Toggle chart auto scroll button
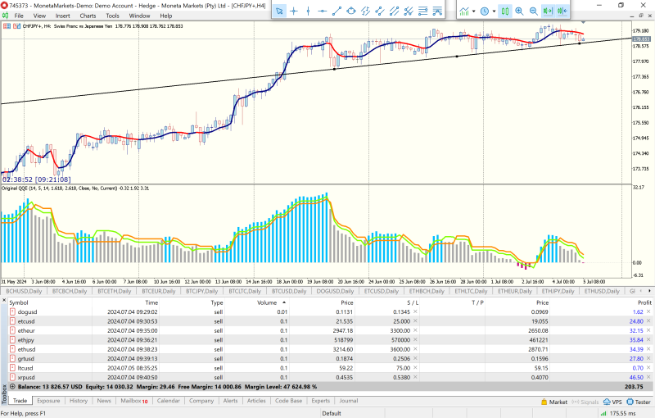Image resolution: width=655 pixels, height=418 pixels. pos(549,11)
